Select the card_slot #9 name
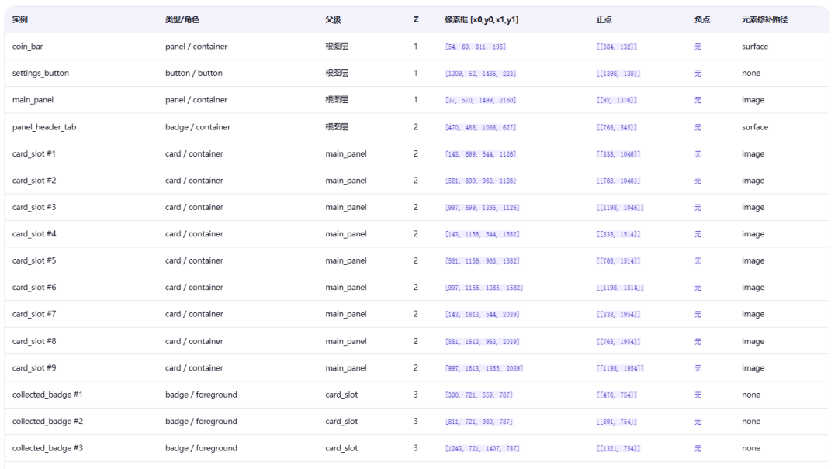838x469 pixels. [34, 368]
